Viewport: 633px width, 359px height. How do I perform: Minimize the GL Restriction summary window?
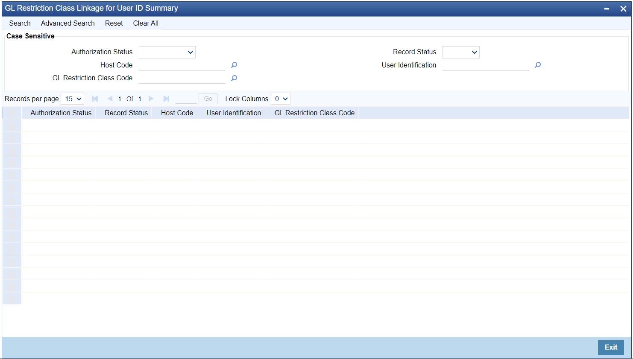coord(607,9)
